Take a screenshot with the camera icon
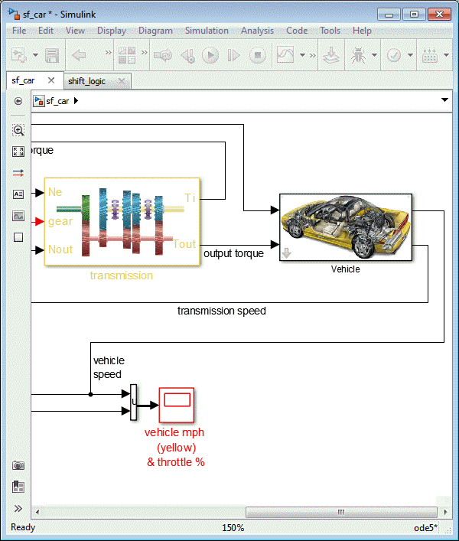Viewport: 459px width, 541px height. pyautogui.click(x=18, y=465)
